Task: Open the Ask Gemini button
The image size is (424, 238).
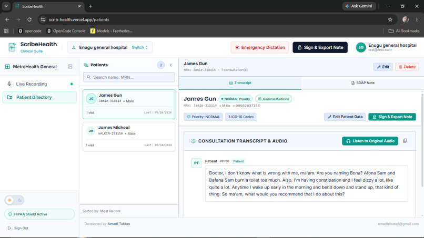Action: [x=359, y=6]
